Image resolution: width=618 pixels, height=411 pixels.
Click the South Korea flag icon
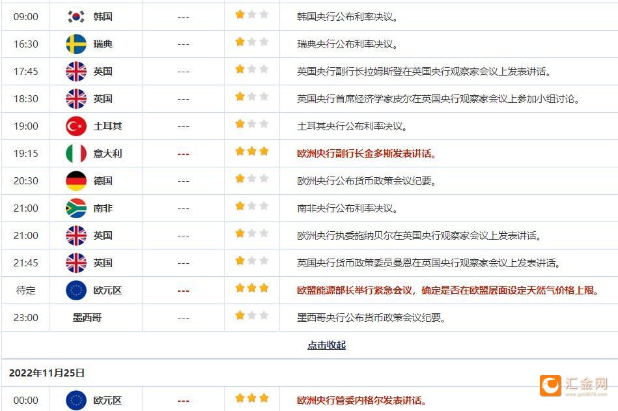[x=76, y=16]
